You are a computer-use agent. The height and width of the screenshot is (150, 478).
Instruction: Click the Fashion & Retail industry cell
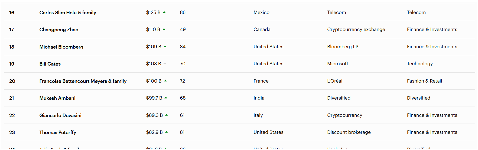point(424,81)
